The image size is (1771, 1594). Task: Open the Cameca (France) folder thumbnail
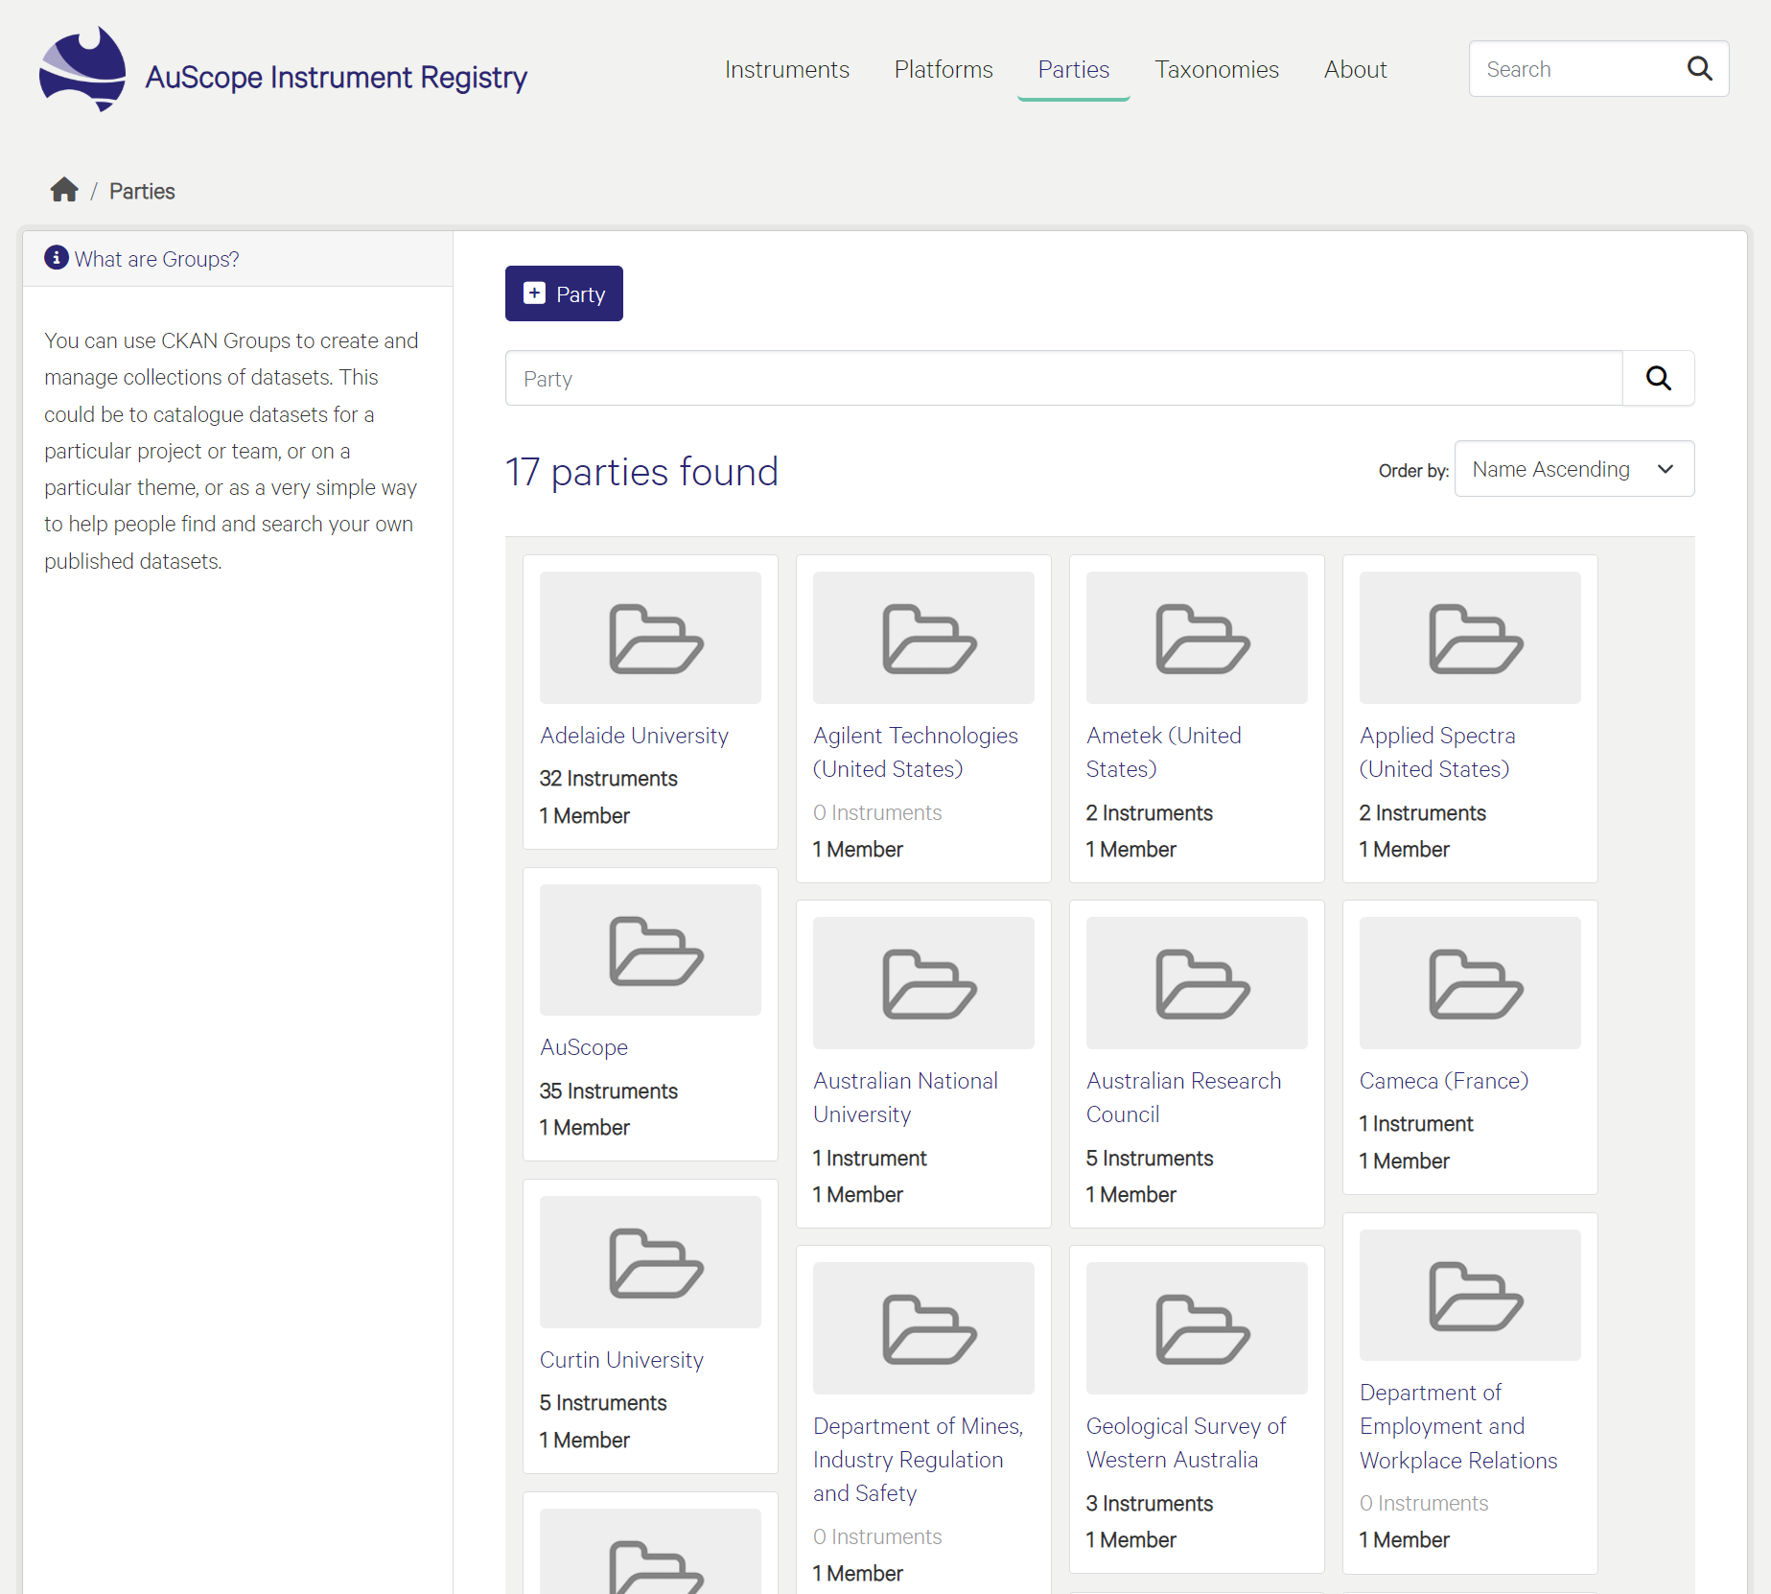1470,983
